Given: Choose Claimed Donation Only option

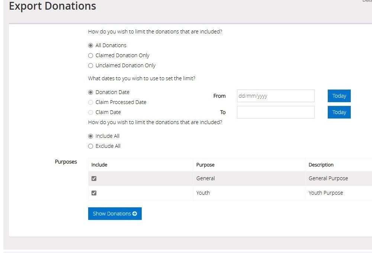Looking at the screenshot, I should point(90,55).
